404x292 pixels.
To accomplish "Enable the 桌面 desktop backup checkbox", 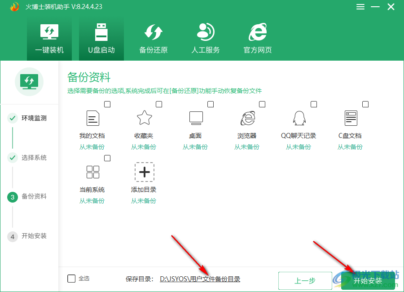I will [211, 104].
